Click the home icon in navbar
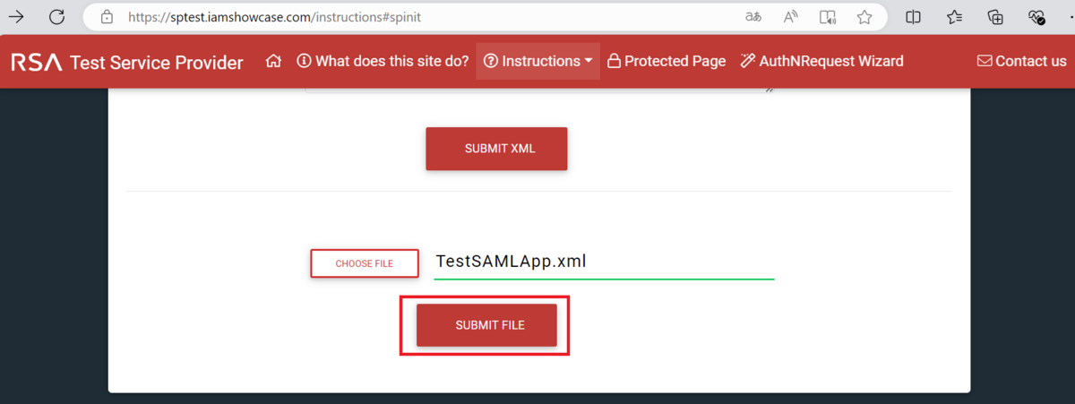The width and height of the screenshot is (1075, 404). (x=274, y=61)
